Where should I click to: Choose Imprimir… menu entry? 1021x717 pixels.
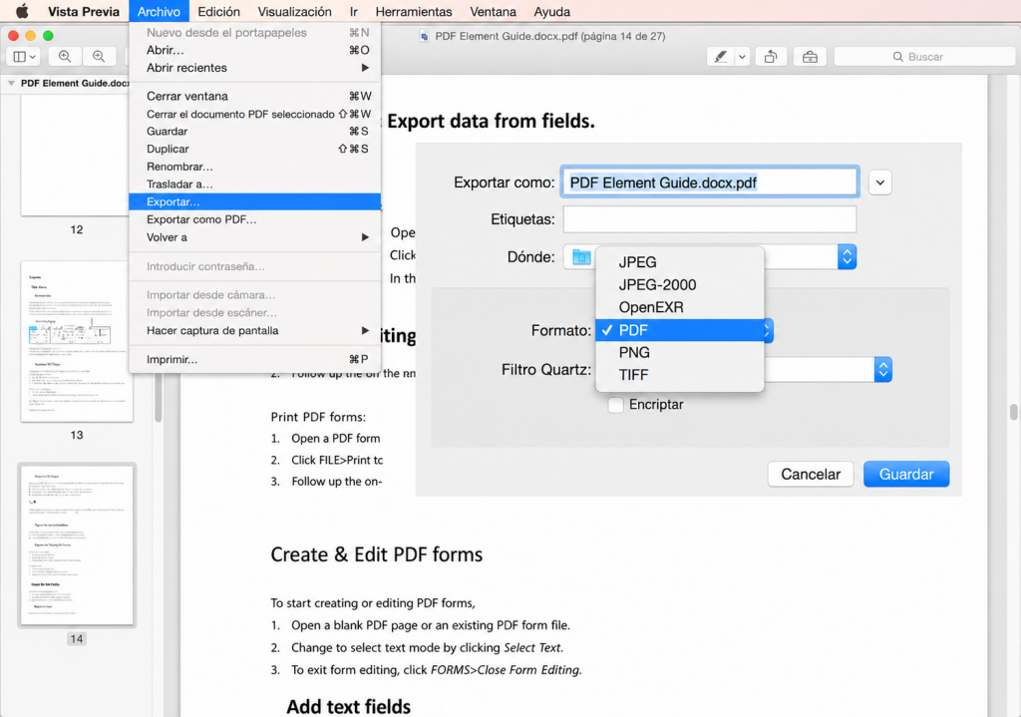pos(254,359)
